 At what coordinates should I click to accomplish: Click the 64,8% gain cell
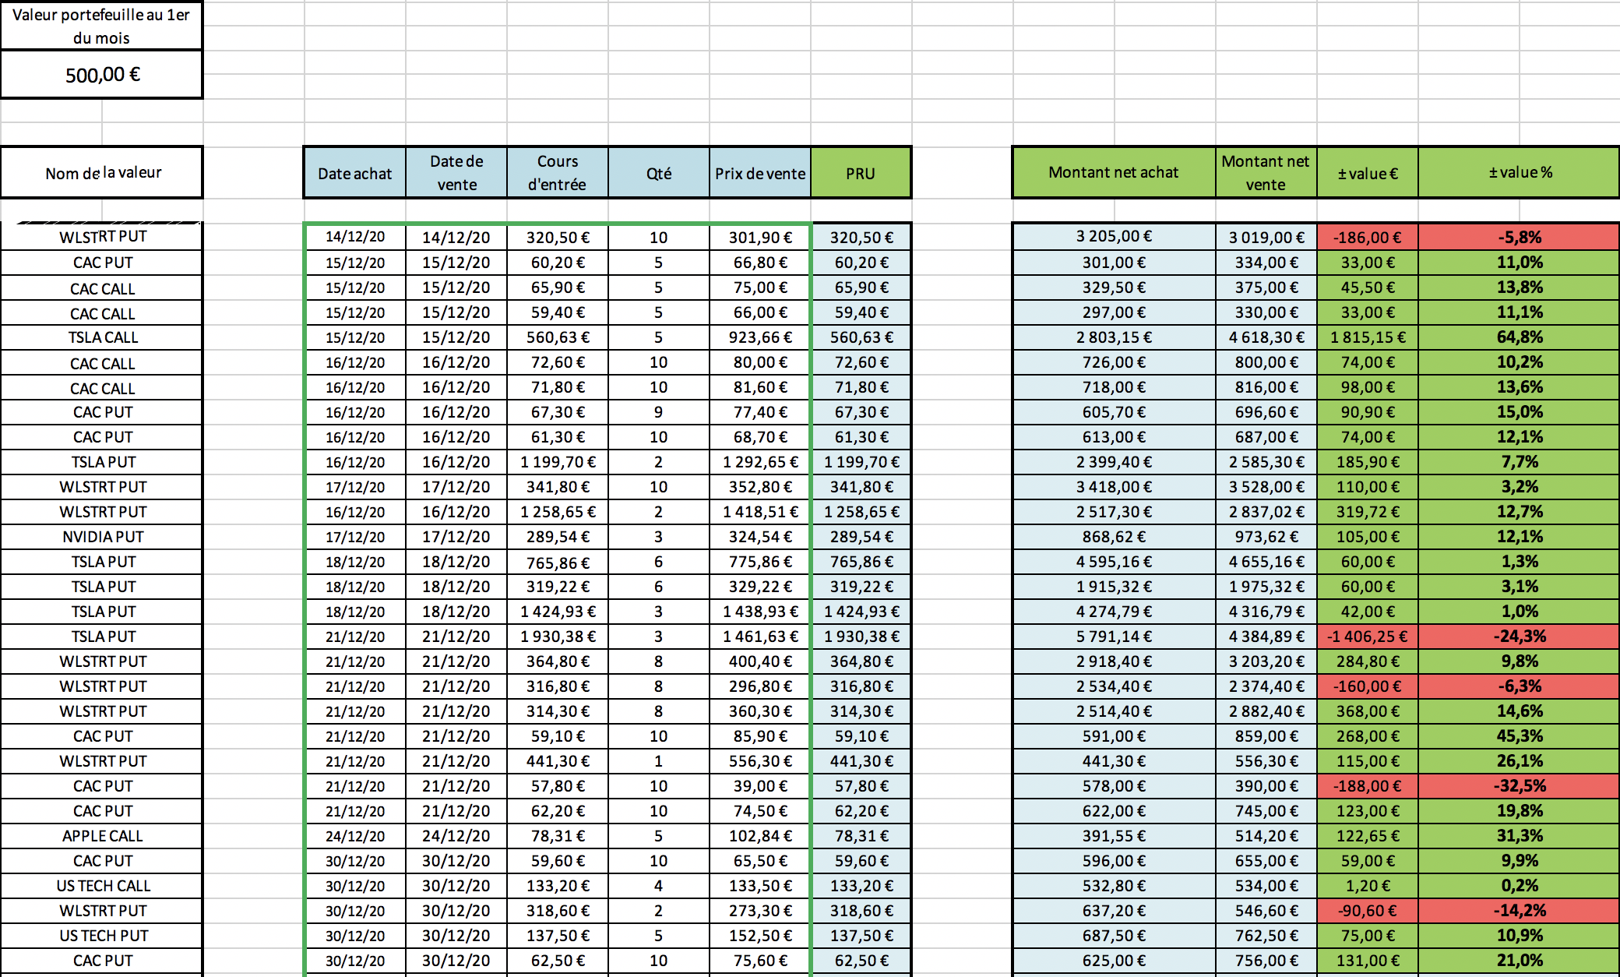point(1520,337)
